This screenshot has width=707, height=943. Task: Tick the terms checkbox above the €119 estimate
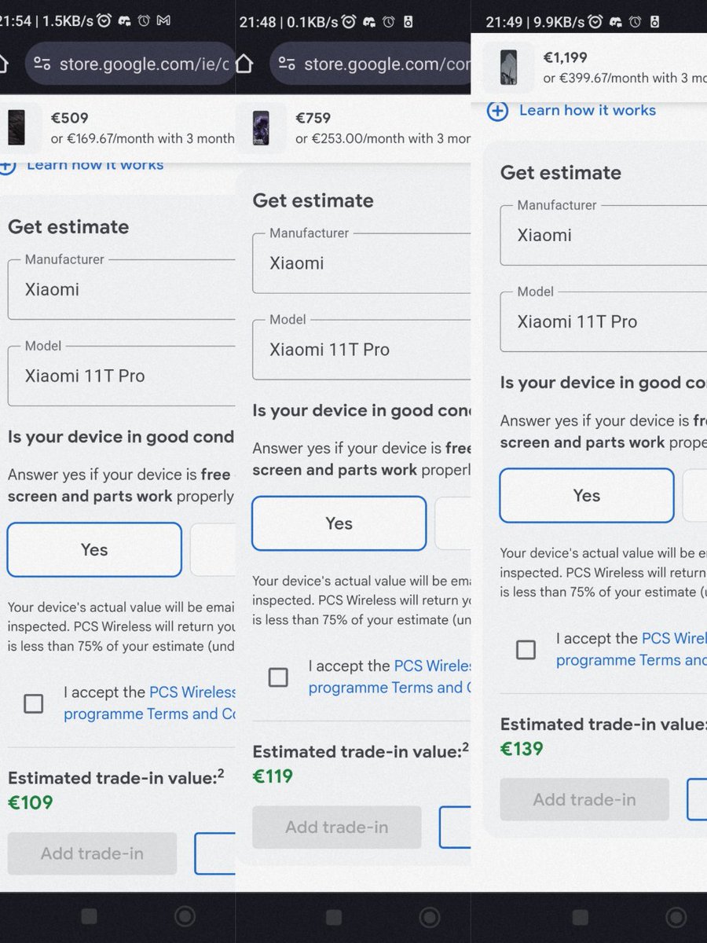pyautogui.click(x=278, y=677)
